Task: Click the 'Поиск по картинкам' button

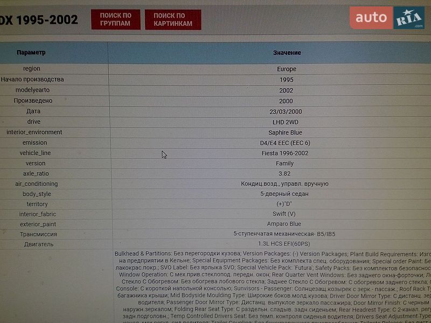Action: (x=173, y=20)
